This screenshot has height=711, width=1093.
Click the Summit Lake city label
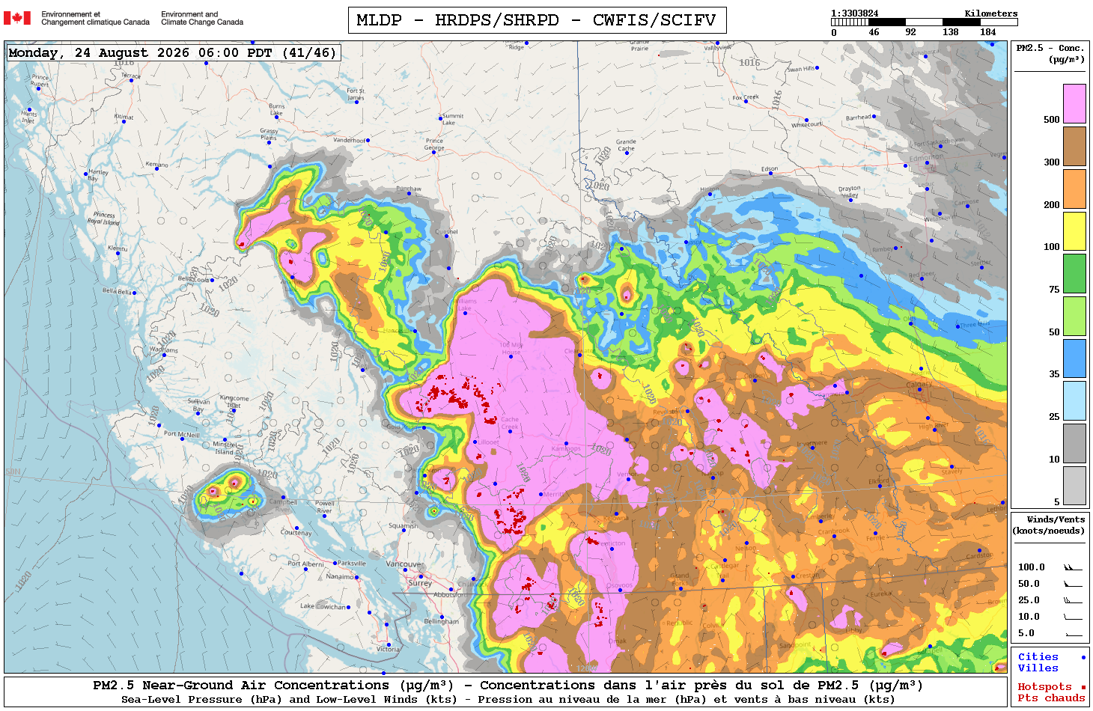click(452, 119)
